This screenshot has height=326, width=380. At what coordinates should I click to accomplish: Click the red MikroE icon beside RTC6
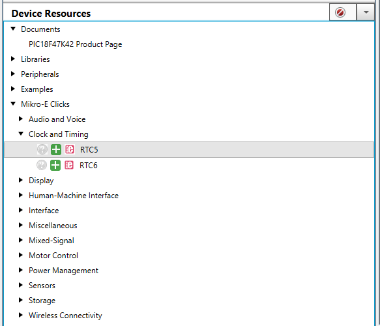click(x=69, y=166)
